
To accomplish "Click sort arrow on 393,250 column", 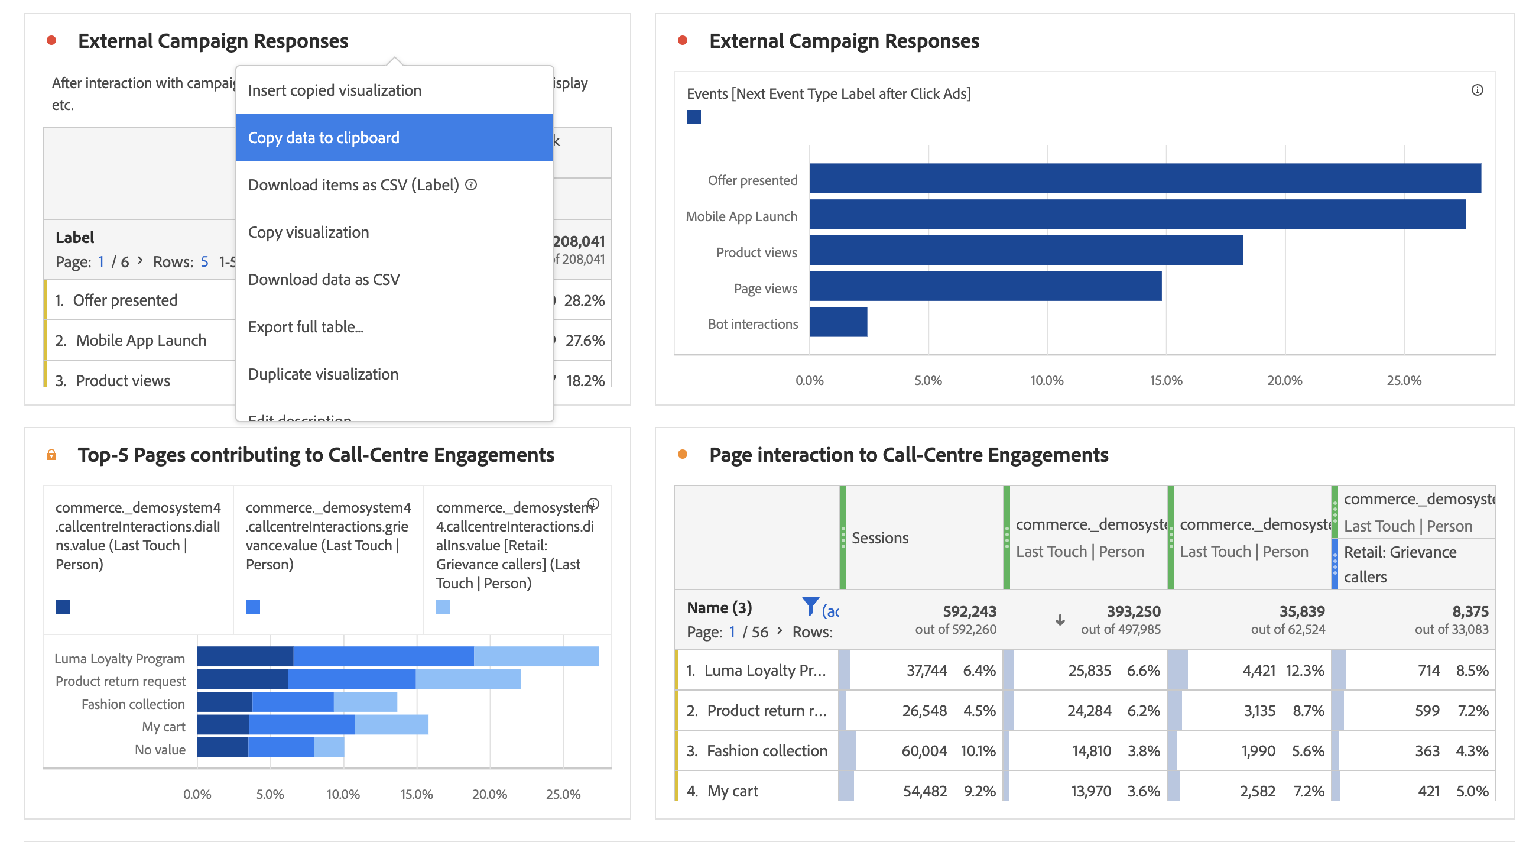I will pos(1059,620).
